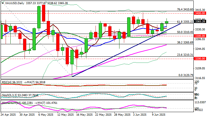Select the 50.0 3310.45 Fibonacci level label
This screenshot has height=118, width=207.
pos(185,32)
